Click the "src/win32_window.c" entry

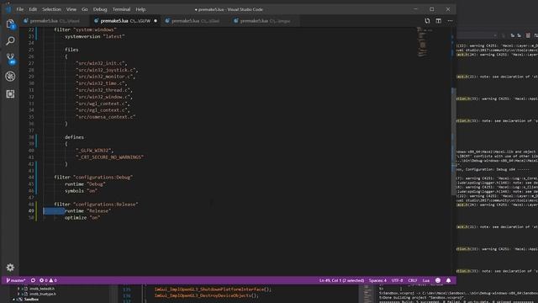104,97
